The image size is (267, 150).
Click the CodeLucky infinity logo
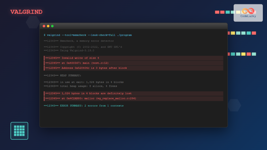tap(248, 11)
